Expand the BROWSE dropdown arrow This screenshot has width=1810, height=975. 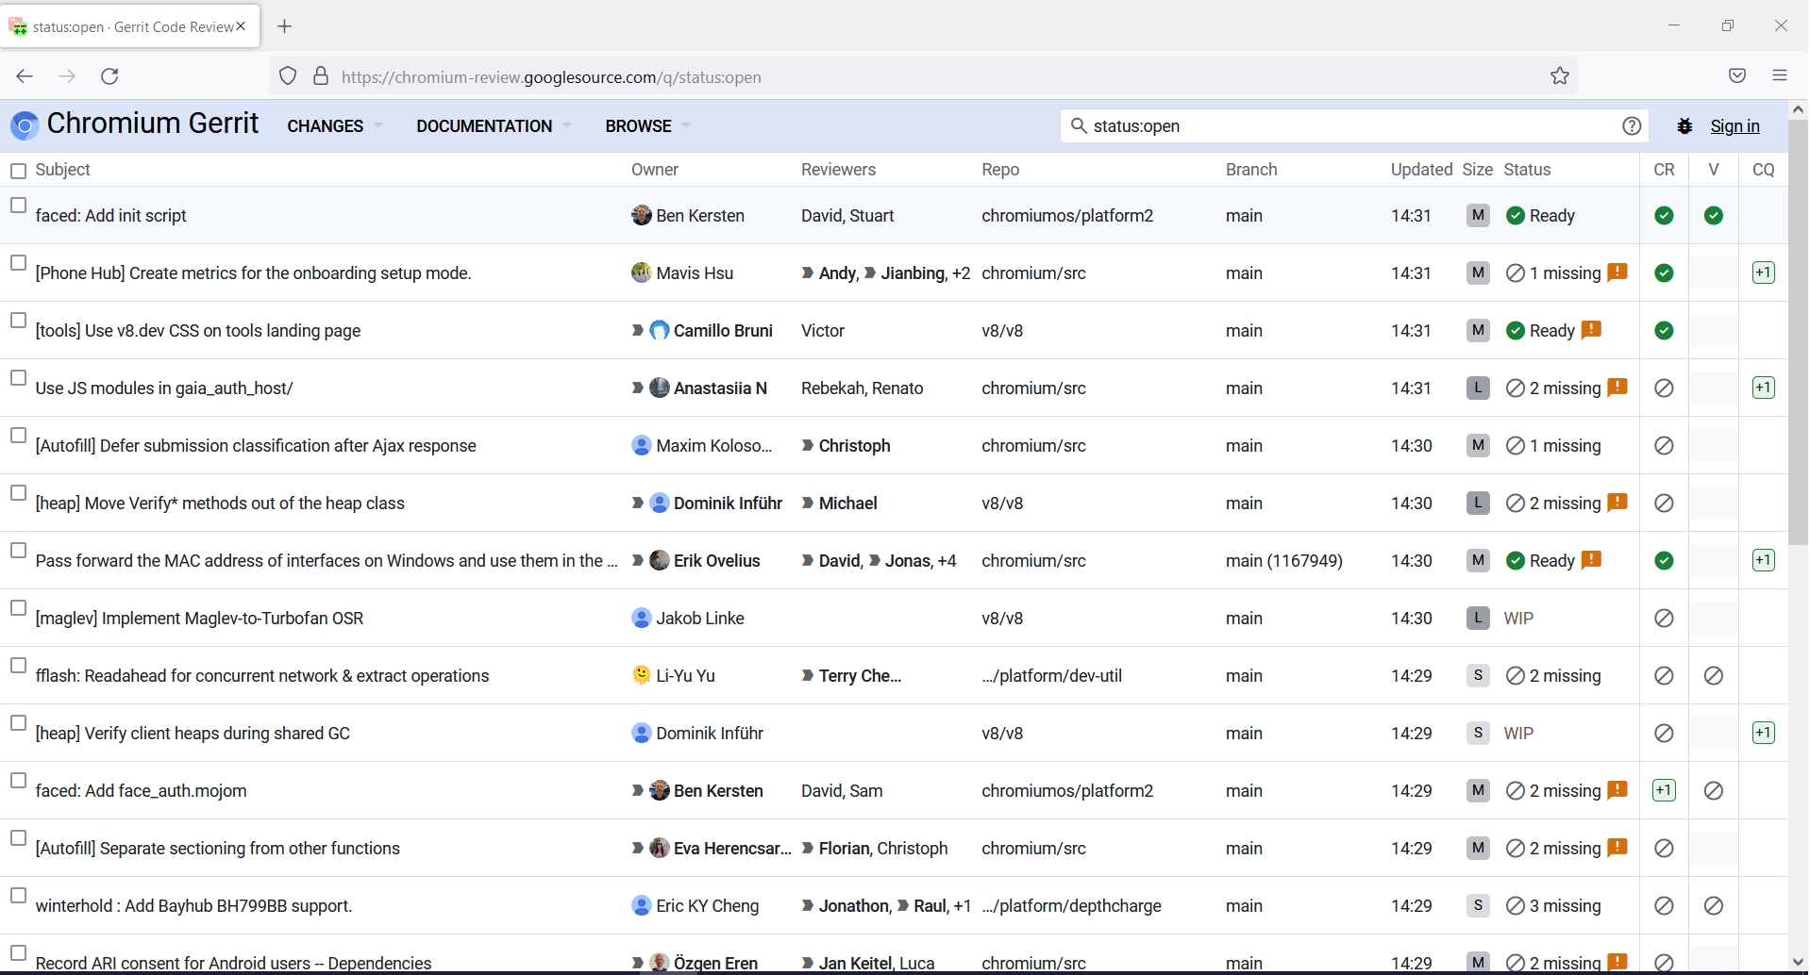(x=686, y=125)
